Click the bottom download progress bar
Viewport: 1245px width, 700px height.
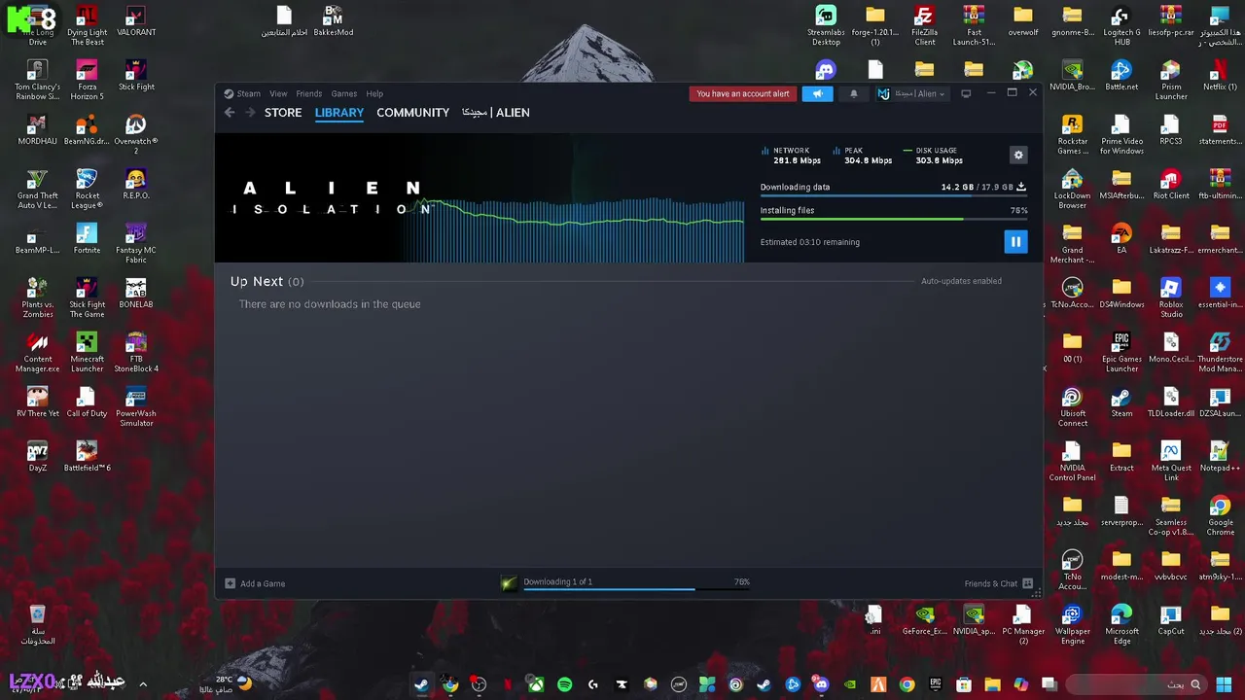[x=636, y=589]
